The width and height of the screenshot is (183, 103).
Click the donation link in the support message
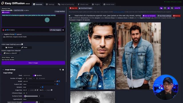point(119,12)
